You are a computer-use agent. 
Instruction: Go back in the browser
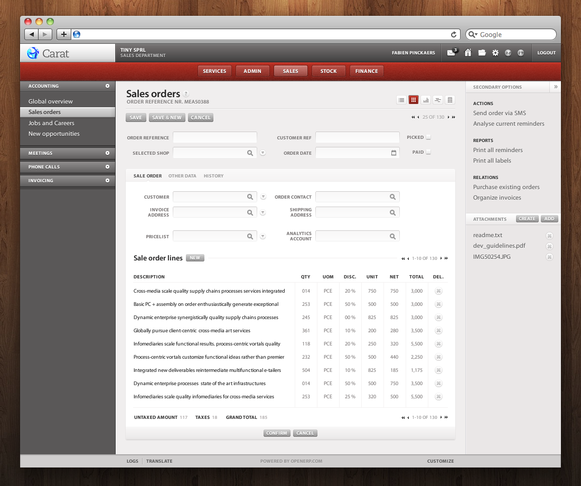click(x=32, y=34)
